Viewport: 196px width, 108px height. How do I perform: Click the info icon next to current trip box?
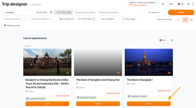tap(163, 4)
